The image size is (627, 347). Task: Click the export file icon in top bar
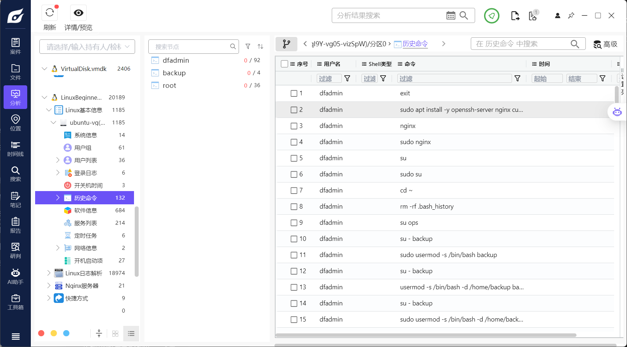515,16
